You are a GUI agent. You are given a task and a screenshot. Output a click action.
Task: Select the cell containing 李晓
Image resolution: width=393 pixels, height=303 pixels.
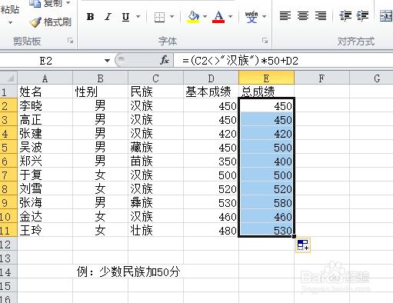[x=45, y=105]
